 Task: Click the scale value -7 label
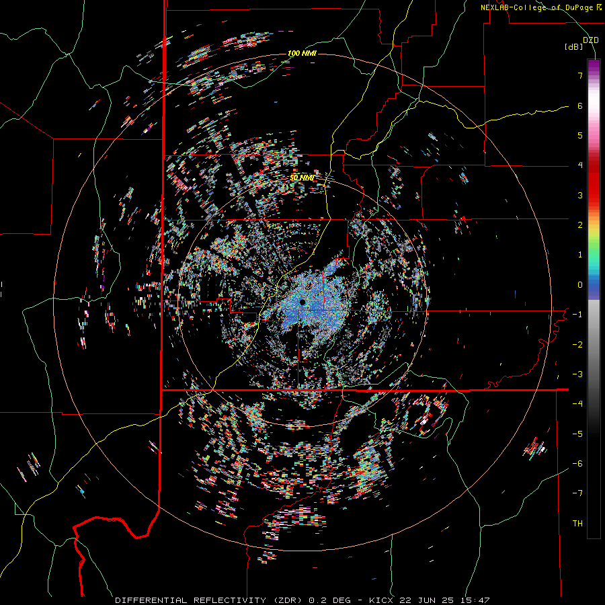(577, 493)
